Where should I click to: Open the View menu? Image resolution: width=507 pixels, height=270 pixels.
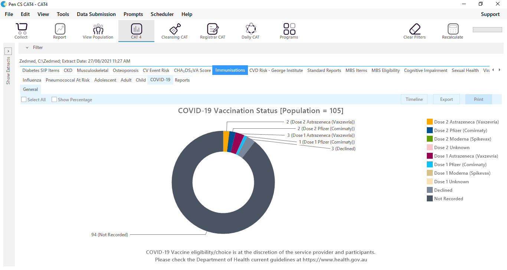click(43, 14)
